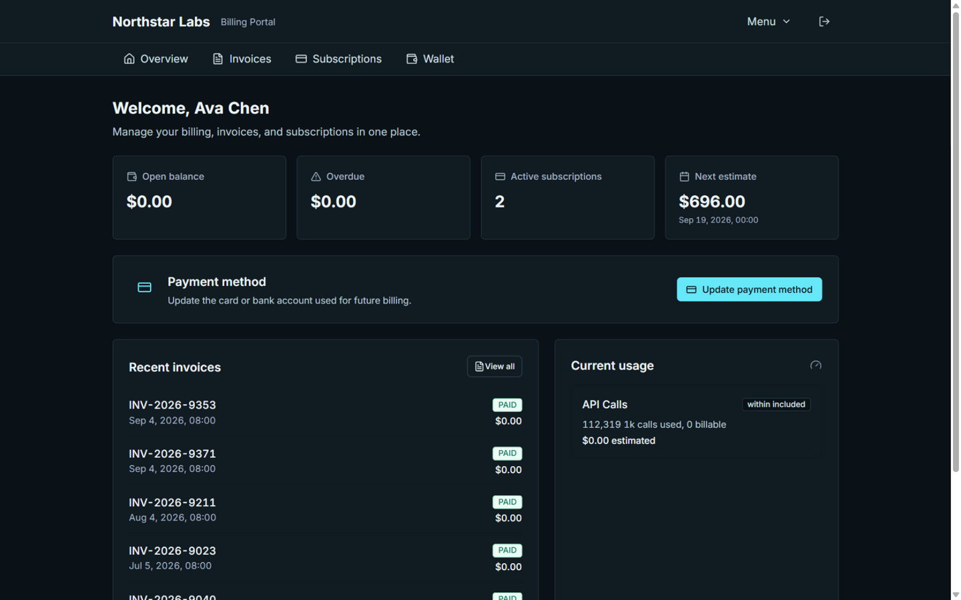Click the calendar icon beside Next estimate
Image resolution: width=961 pixels, height=600 pixels.
coord(684,177)
